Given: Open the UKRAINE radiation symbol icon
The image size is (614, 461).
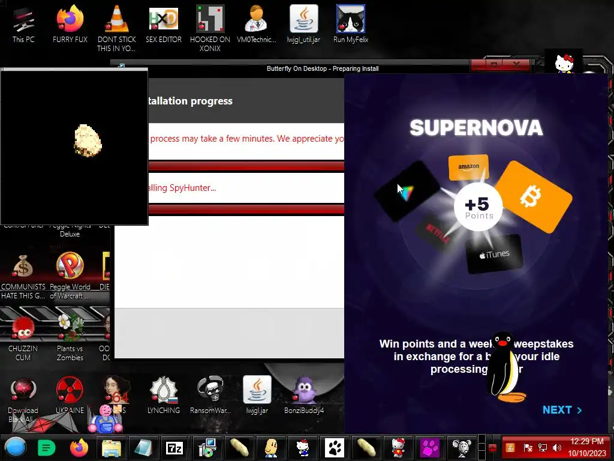Looking at the screenshot, I should point(70,395).
